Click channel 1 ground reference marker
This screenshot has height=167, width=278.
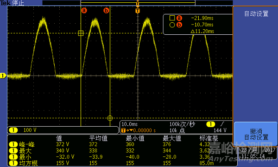(x=3, y=76)
